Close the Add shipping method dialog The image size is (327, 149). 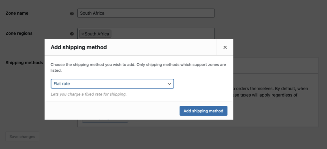click(225, 47)
